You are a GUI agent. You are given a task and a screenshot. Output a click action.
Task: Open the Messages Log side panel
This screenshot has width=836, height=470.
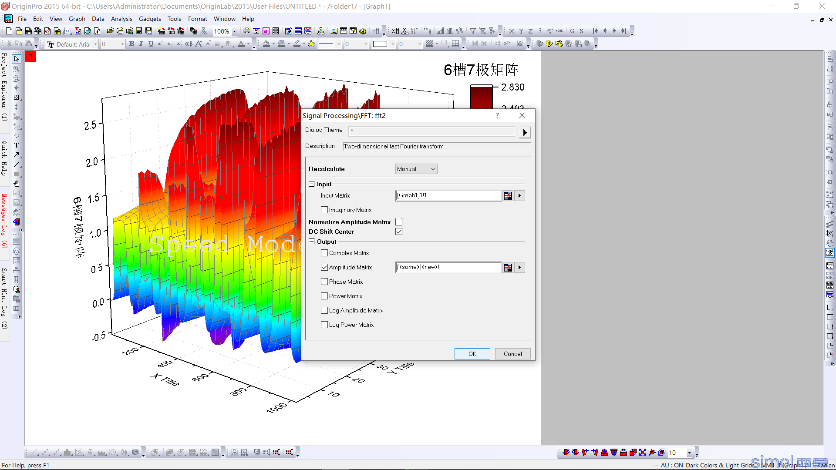coord(4,221)
